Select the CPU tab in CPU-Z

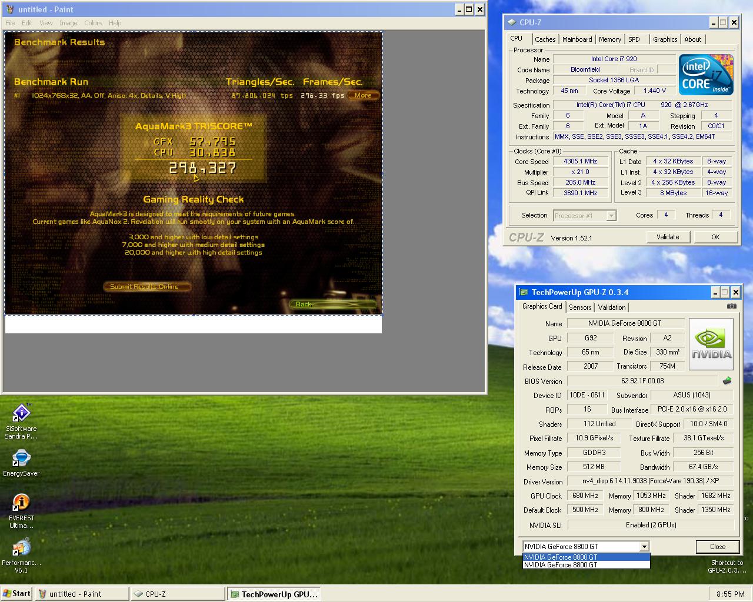(517, 38)
